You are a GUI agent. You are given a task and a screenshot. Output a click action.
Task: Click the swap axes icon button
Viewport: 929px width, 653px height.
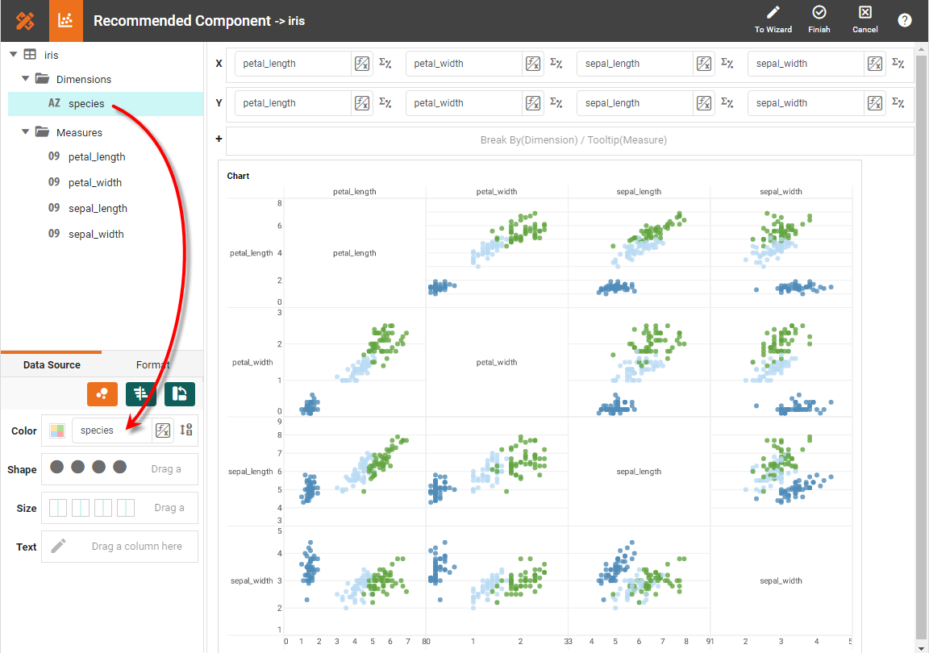(x=180, y=393)
